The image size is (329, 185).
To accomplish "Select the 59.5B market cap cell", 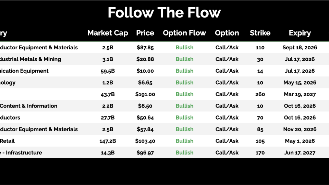I will [x=108, y=71].
